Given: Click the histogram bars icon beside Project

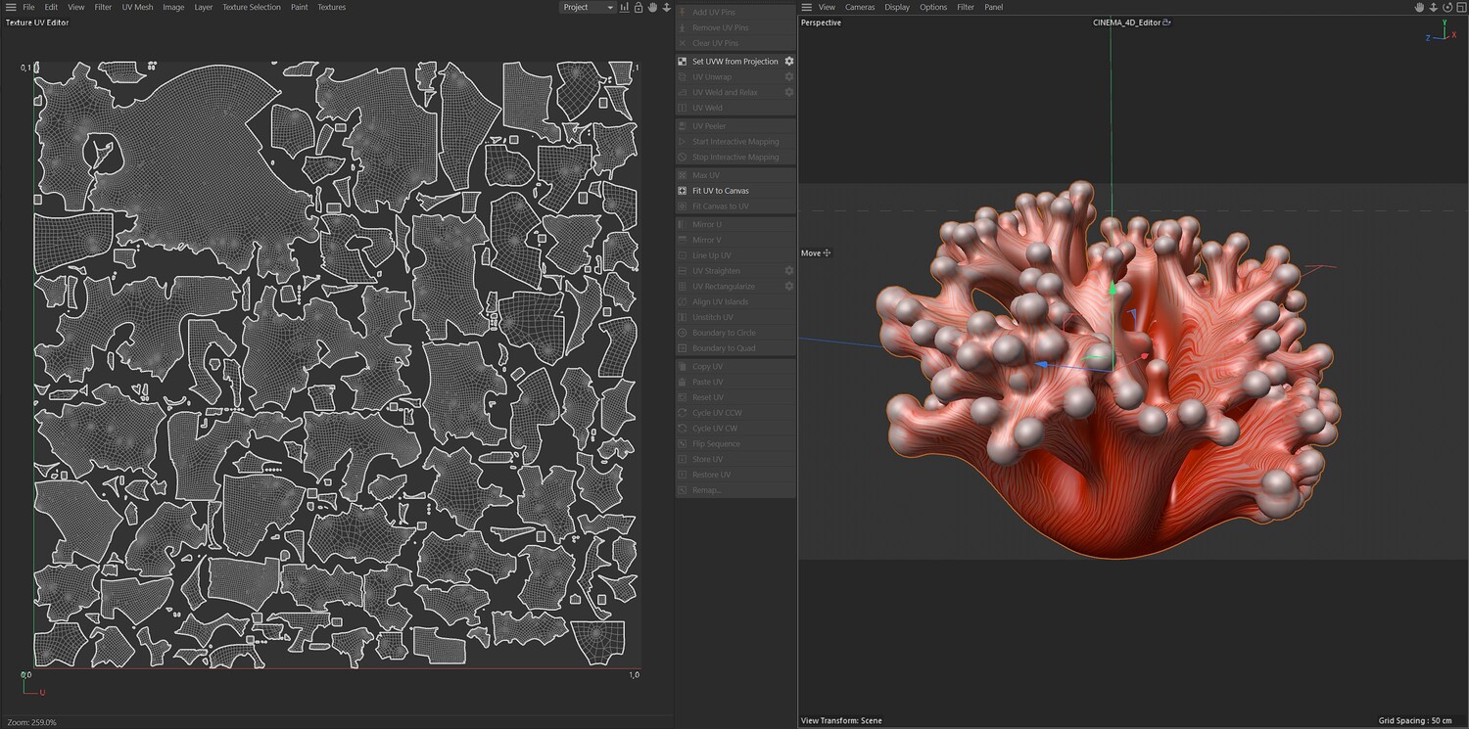Looking at the screenshot, I should pyautogui.click(x=624, y=7).
